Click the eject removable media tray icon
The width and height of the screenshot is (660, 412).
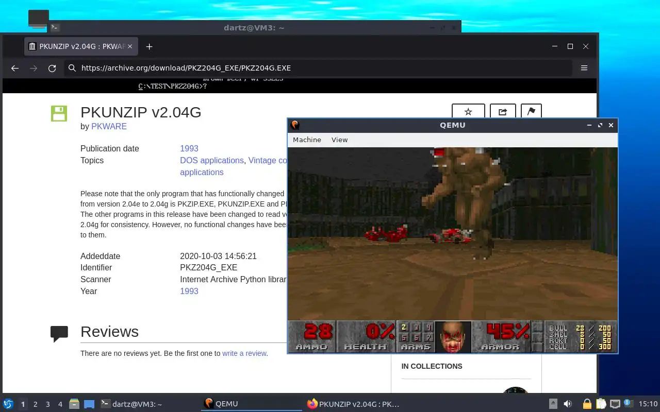[x=553, y=404]
